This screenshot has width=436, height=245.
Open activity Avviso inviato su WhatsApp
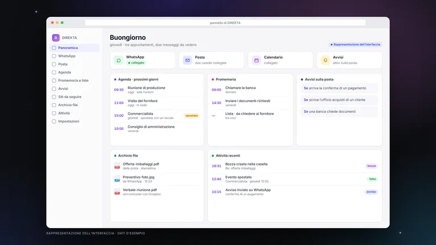(x=295, y=192)
